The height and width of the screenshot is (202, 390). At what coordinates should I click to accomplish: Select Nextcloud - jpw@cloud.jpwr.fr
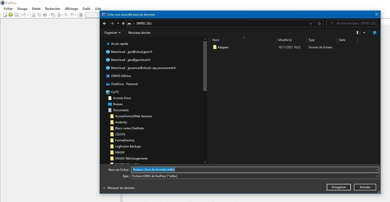(x=132, y=52)
